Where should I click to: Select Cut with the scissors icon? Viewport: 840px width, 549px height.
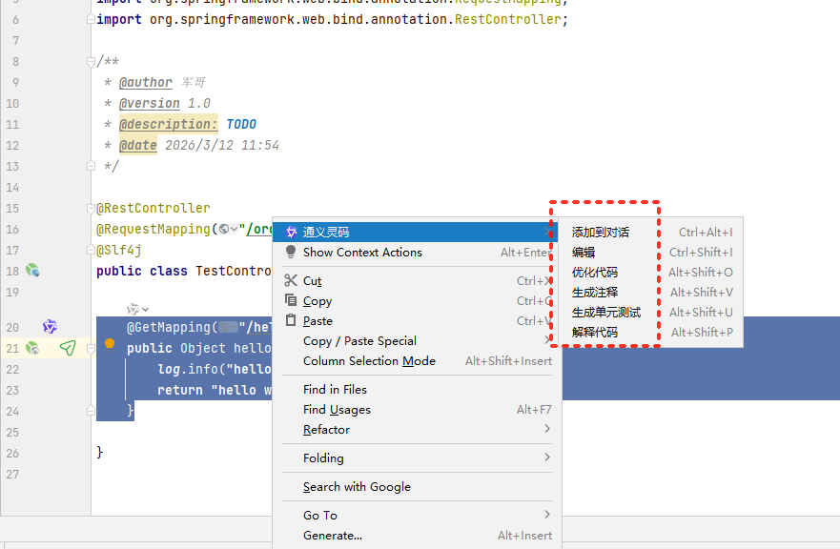(312, 281)
